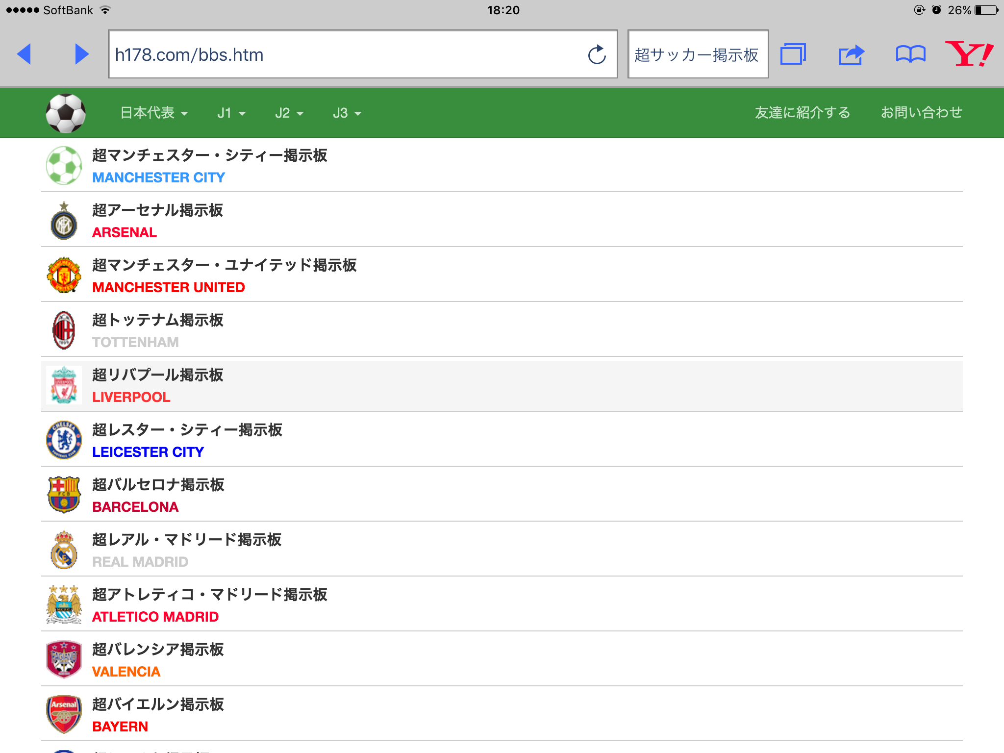
Task: Open the tabs overview icon
Action: click(793, 54)
